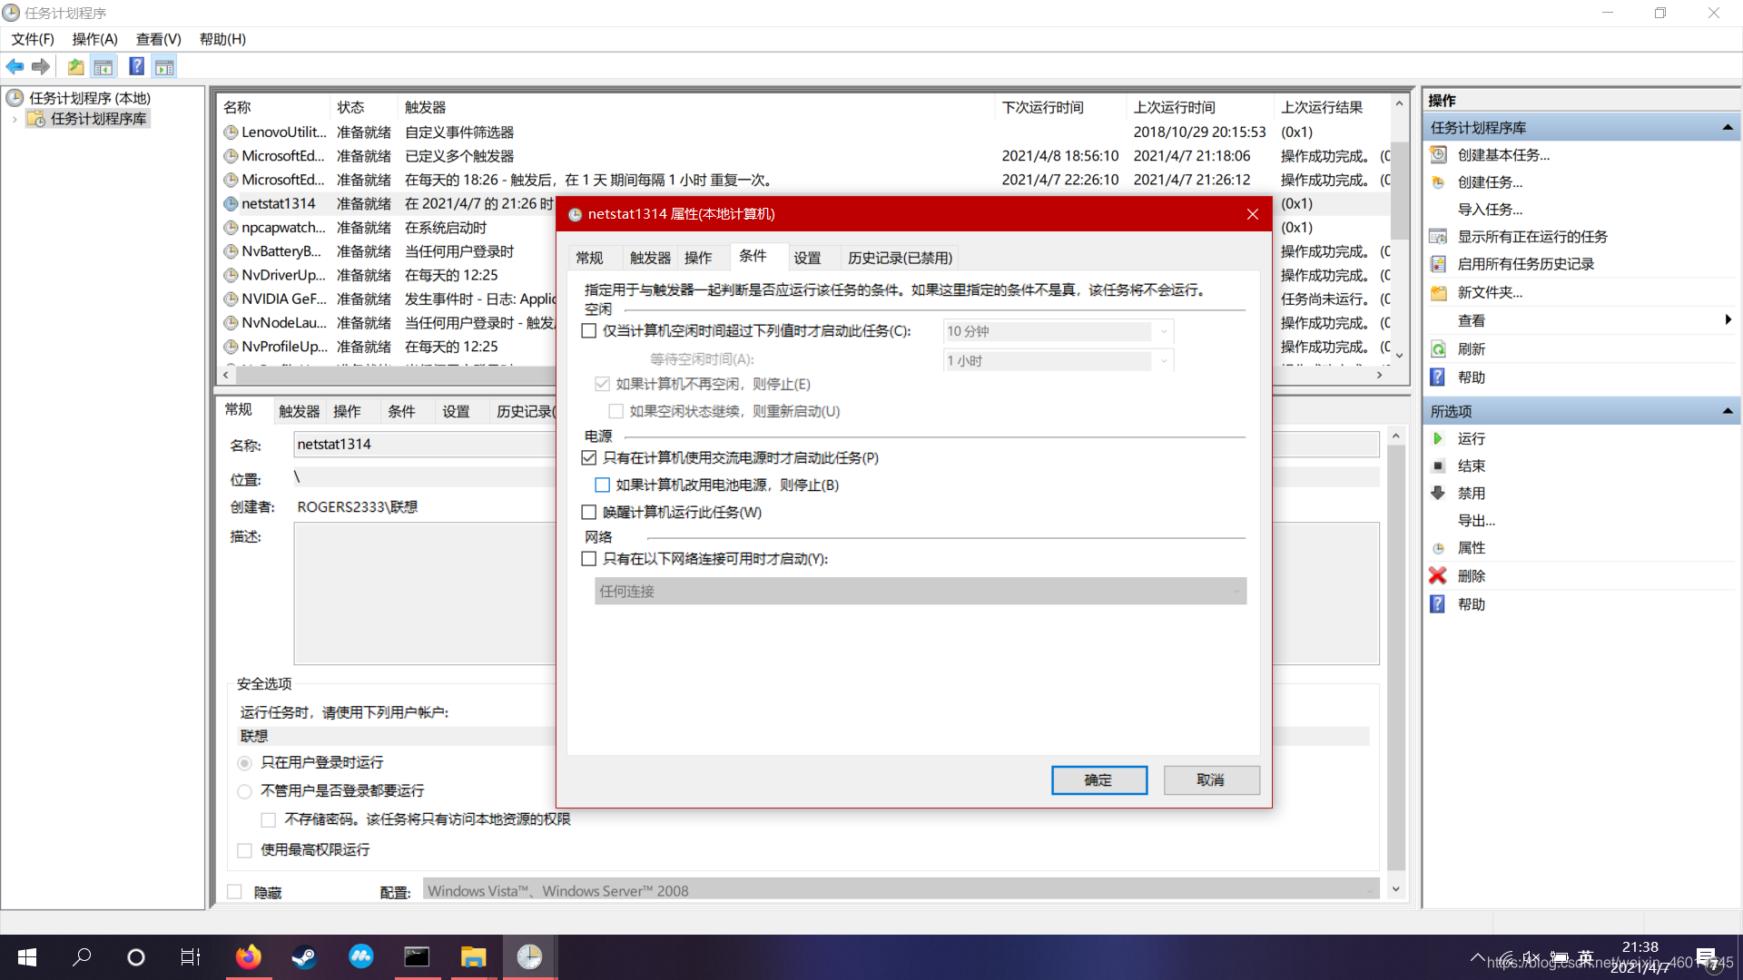The width and height of the screenshot is (1743, 980).
Task: Open the command prompt taskbar icon
Action: (417, 956)
